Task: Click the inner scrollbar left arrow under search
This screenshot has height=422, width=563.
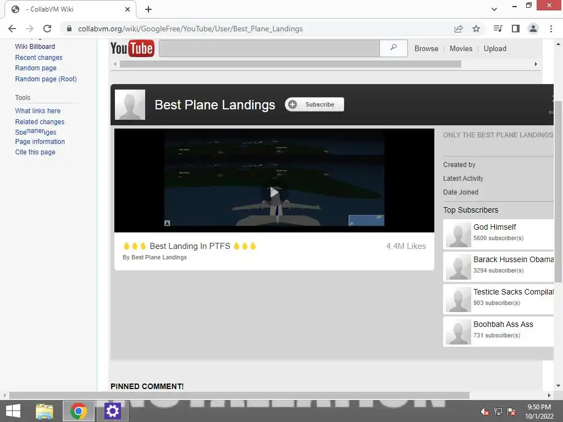Action: click(x=115, y=64)
